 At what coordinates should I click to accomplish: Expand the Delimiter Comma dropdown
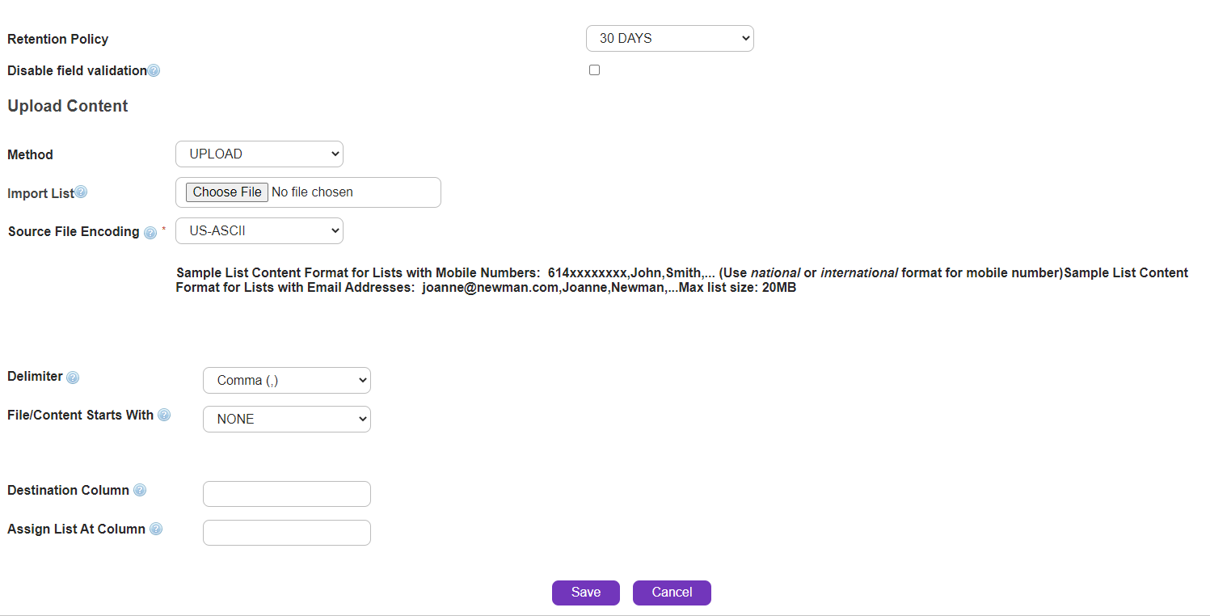click(286, 381)
